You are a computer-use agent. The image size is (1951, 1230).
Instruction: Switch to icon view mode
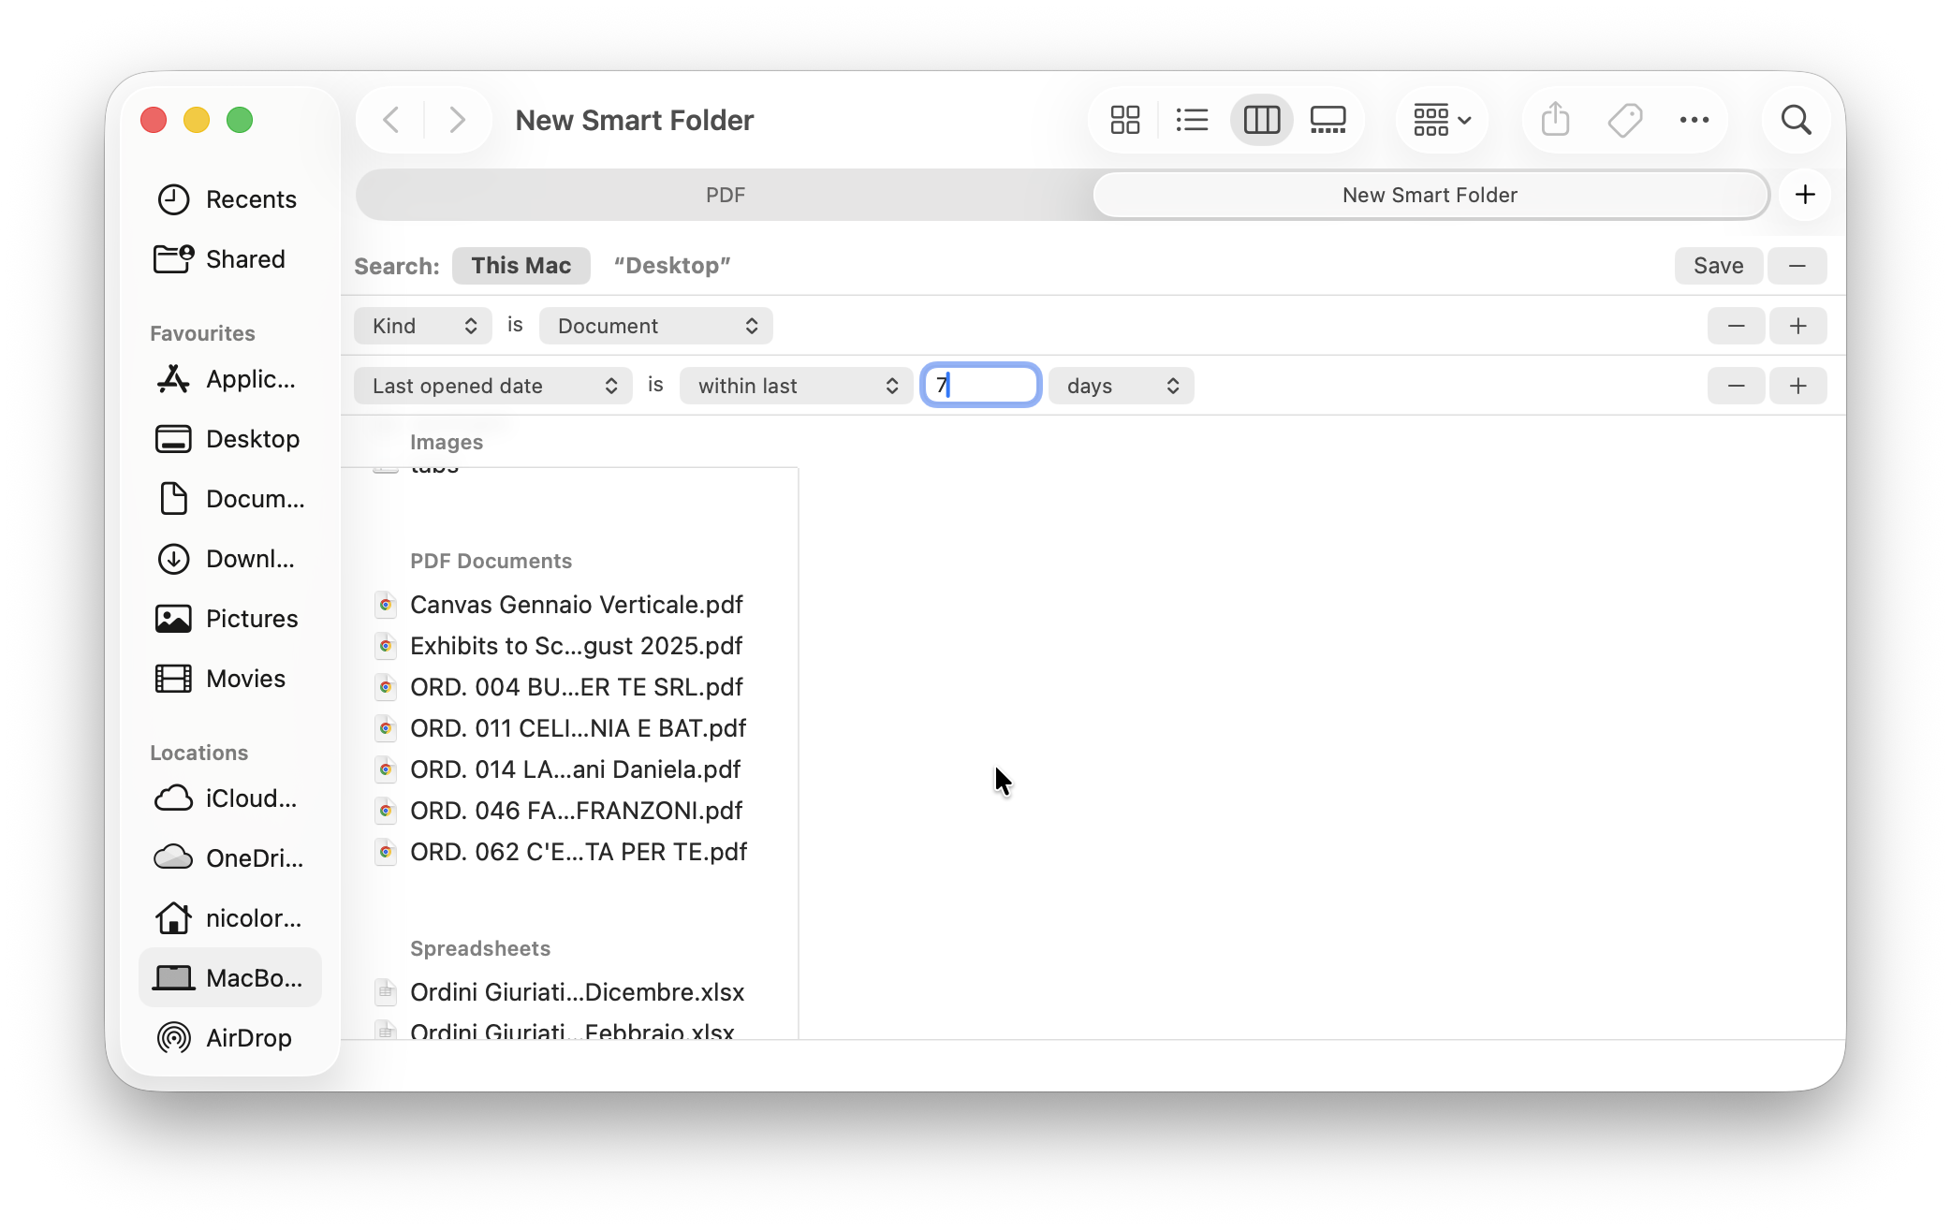pos(1124,120)
